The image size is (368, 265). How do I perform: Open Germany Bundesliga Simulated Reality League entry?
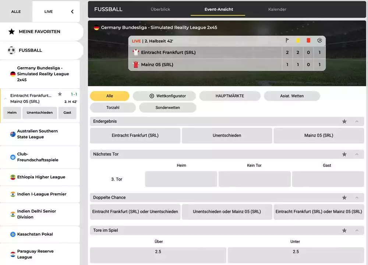point(40,74)
